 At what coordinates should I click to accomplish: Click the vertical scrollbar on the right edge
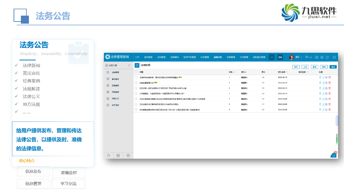pyautogui.click(x=337, y=120)
